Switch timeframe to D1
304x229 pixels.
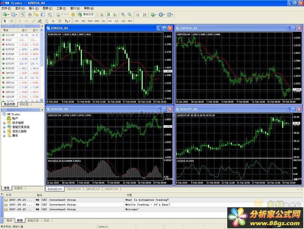[x=117, y=21]
